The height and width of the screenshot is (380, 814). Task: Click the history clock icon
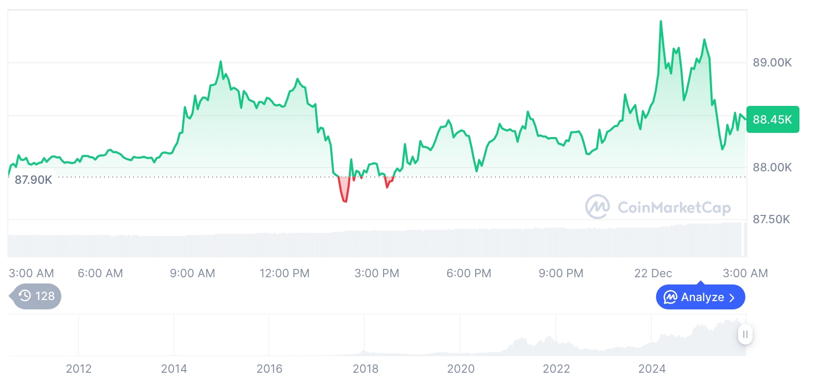pos(24,296)
